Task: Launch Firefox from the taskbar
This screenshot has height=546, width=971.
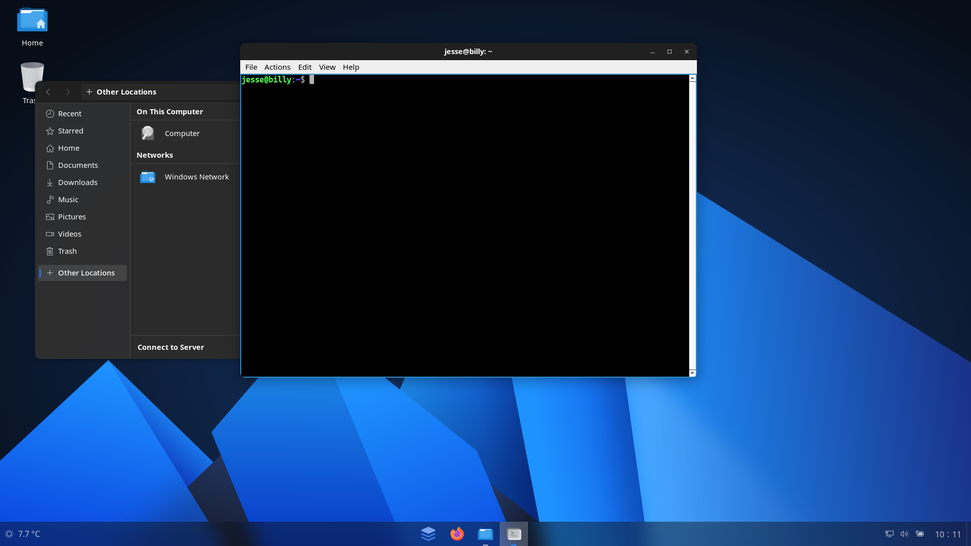Action: [x=457, y=534]
